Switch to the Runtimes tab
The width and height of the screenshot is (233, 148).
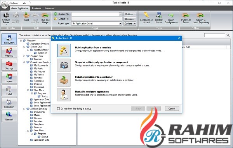[x=37, y=9]
